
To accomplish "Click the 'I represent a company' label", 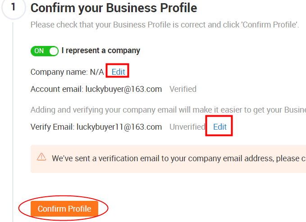I will point(101,51).
